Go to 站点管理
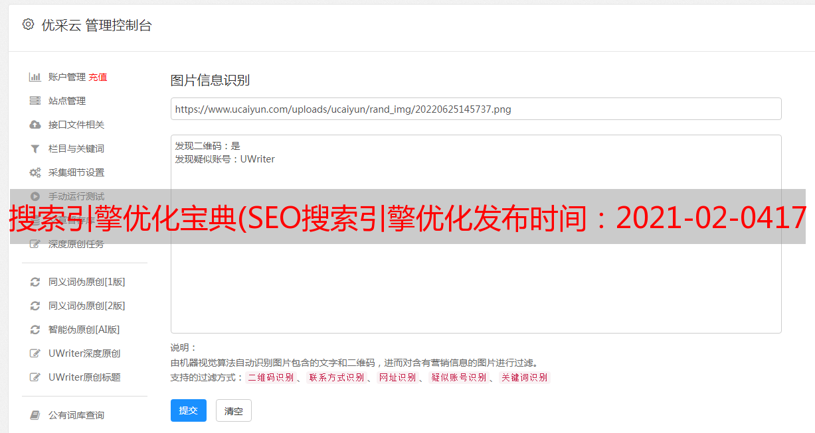The width and height of the screenshot is (815, 433). tap(67, 101)
